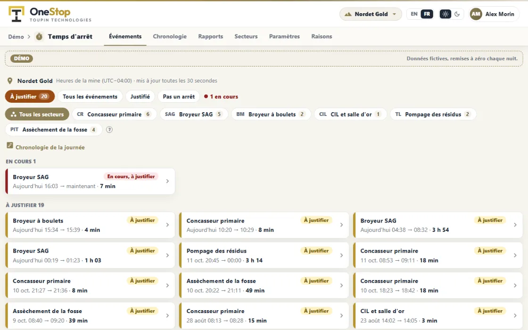Expand the ongoing Broyeur SAG 16:03 event chevron
This screenshot has height=330, width=528.
coord(168,181)
